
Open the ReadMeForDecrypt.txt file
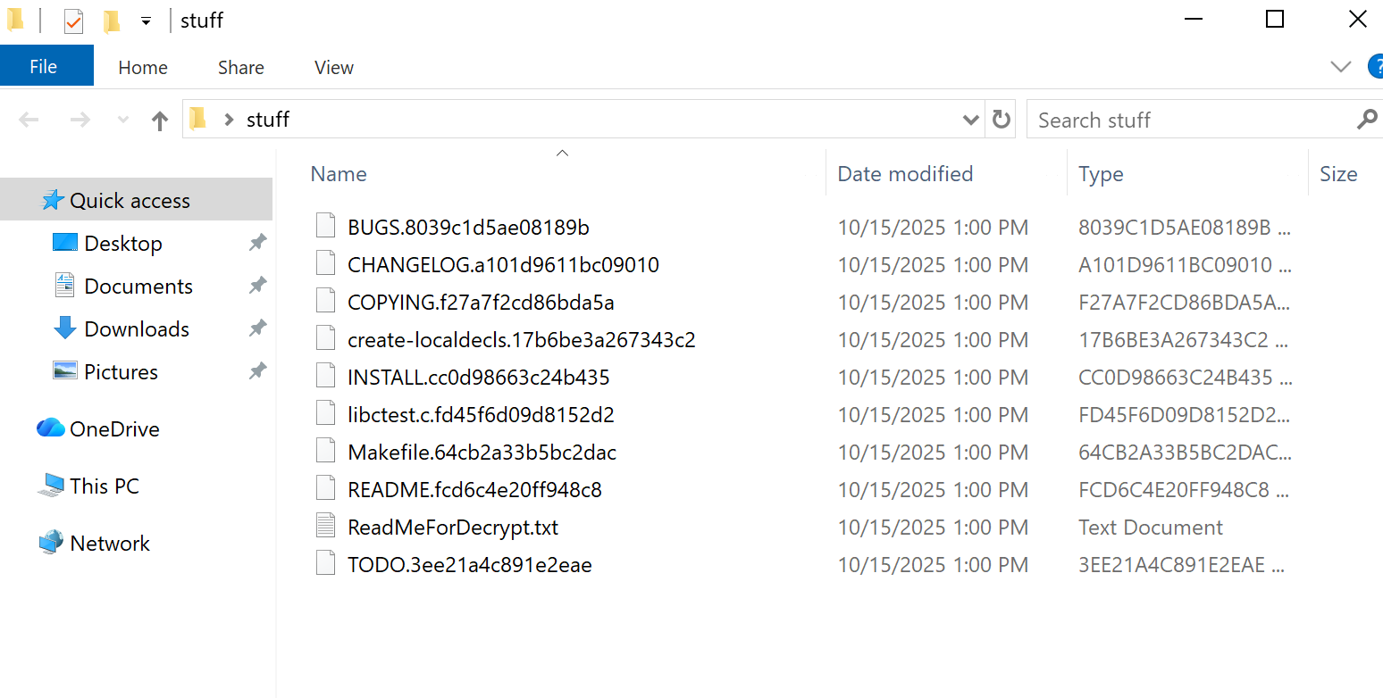pyautogui.click(x=453, y=527)
